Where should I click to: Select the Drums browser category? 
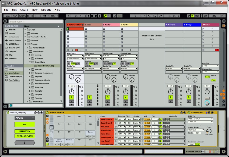(12, 33)
